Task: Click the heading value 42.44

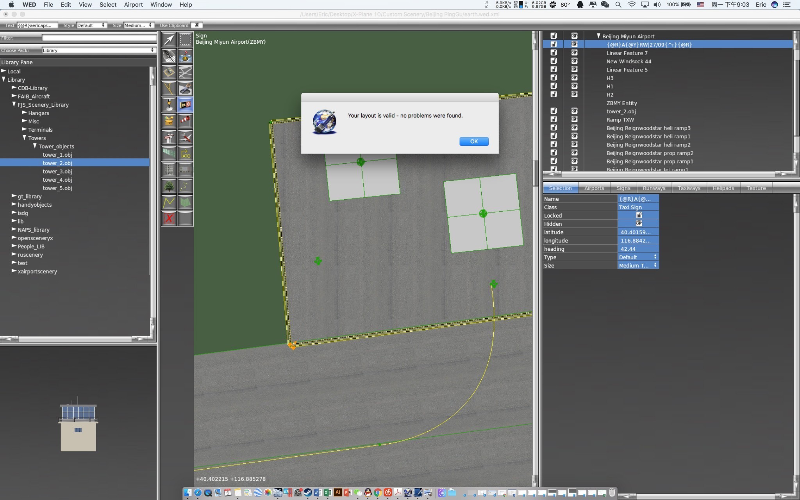Action: [638, 249]
